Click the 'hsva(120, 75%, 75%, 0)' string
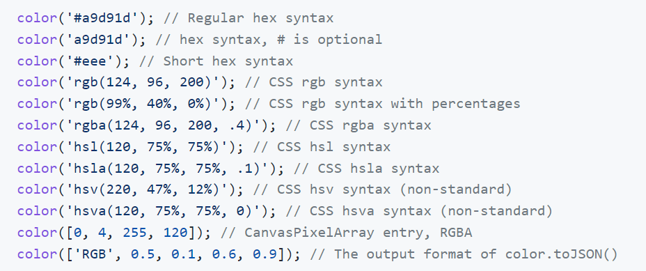This screenshot has width=646, height=271. [164, 211]
